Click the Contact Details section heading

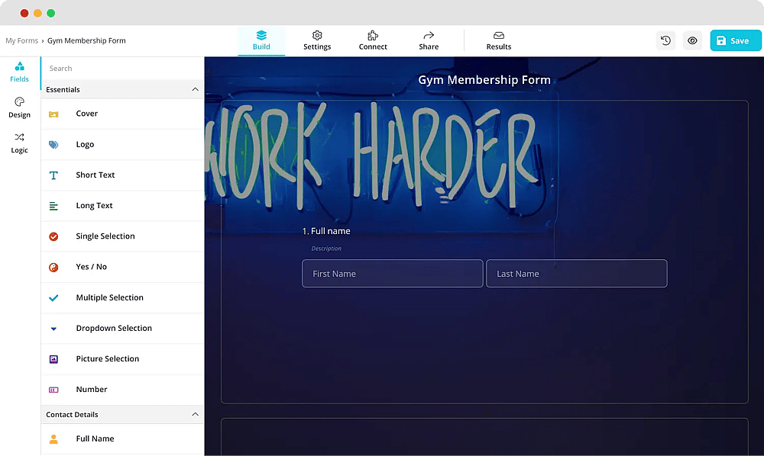tap(72, 415)
